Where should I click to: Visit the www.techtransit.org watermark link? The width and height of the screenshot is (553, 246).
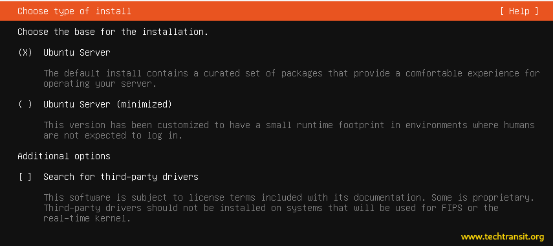503,236
